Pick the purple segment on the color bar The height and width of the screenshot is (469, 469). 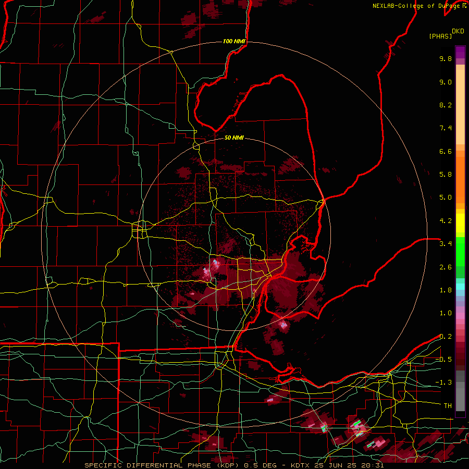tap(460, 53)
